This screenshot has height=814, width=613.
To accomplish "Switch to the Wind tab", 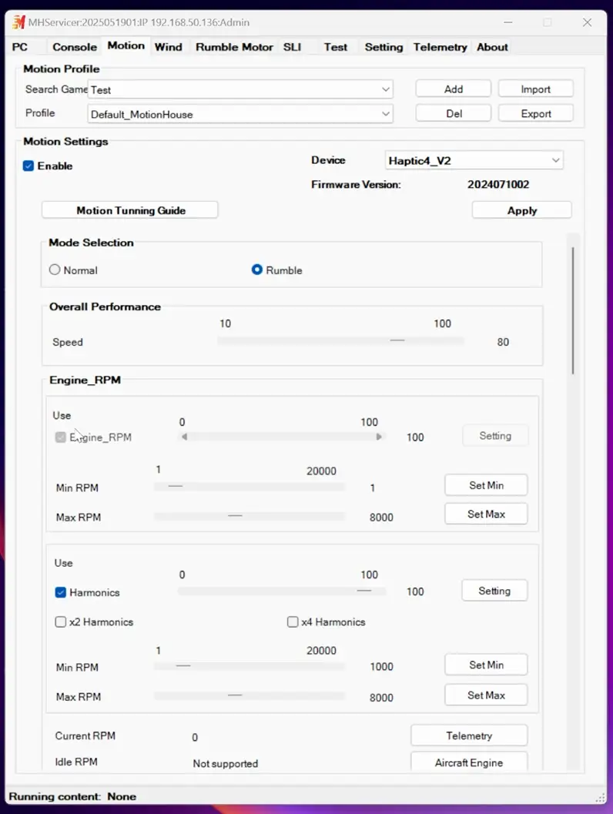I will point(168,47).
